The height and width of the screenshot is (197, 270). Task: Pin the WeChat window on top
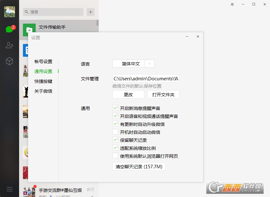click(x=232, y=4)
